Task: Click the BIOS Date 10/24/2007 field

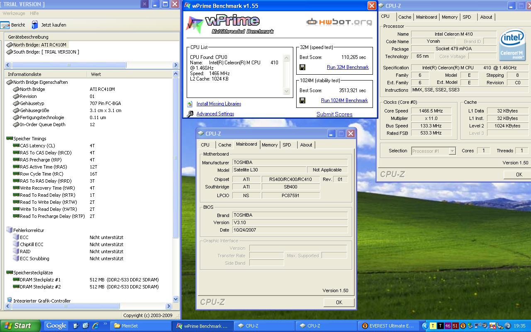Action: pyautogui.click(x=290, y=230)
